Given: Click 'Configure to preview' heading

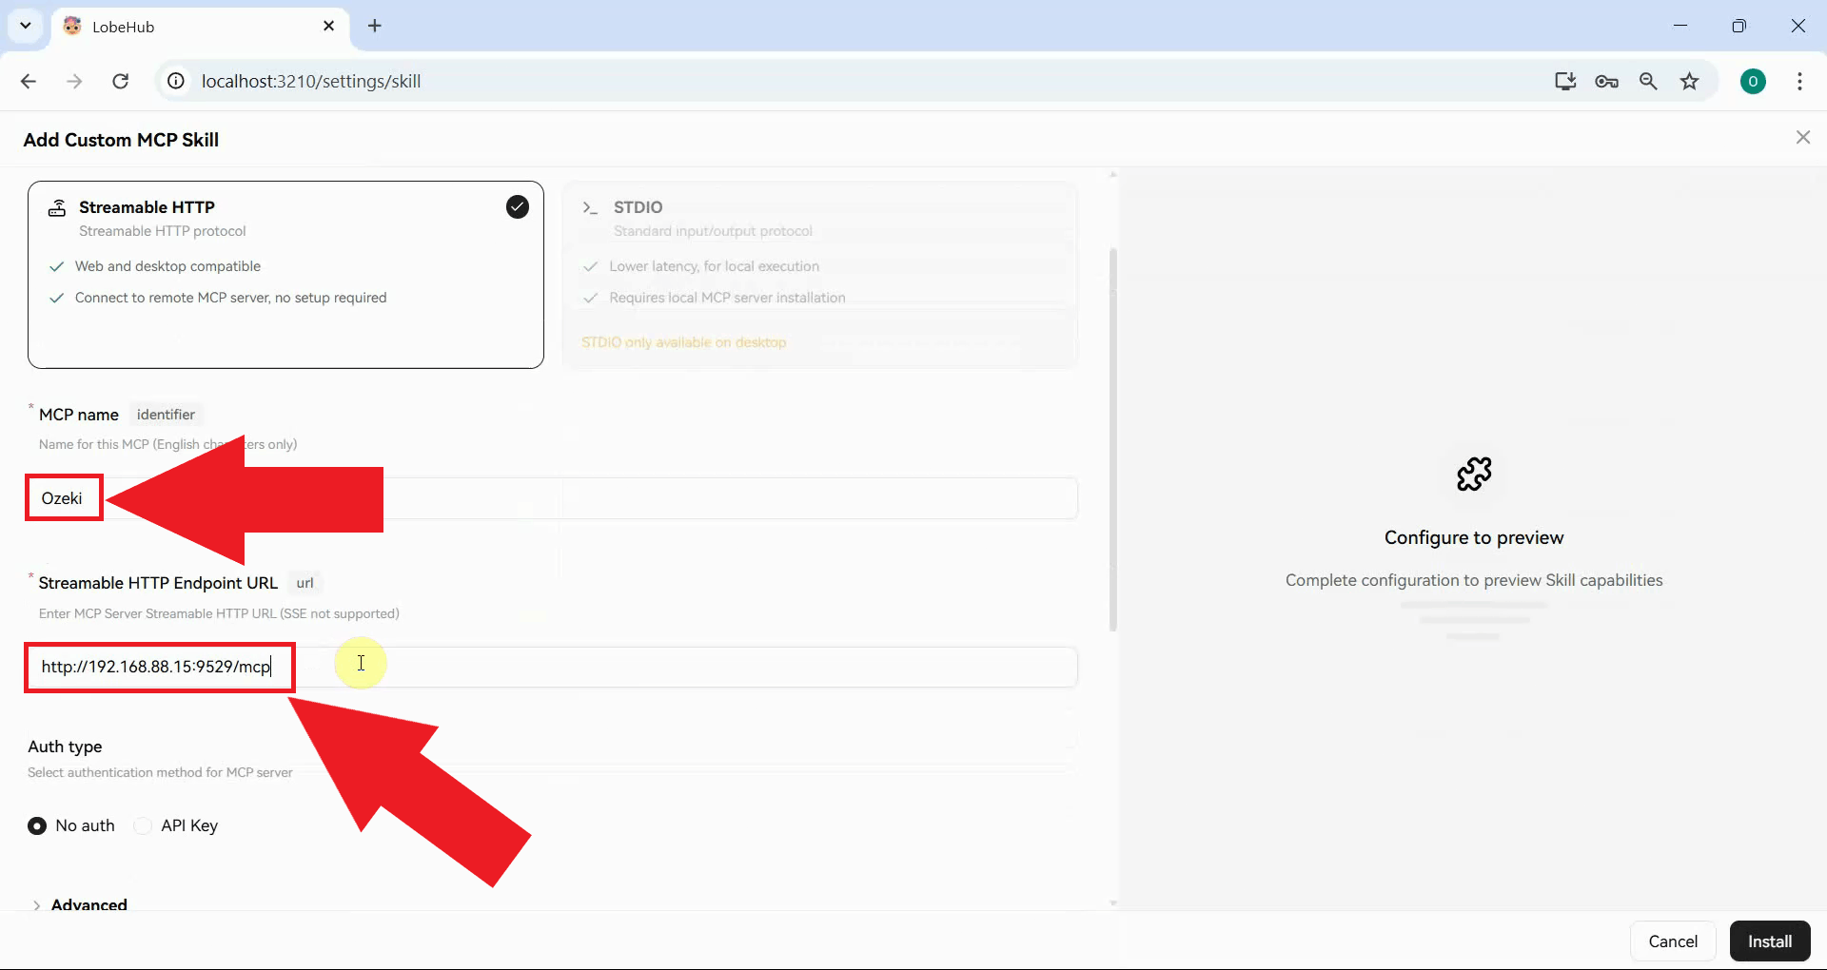Looking at the screenshot, I should coord(1474,537).
